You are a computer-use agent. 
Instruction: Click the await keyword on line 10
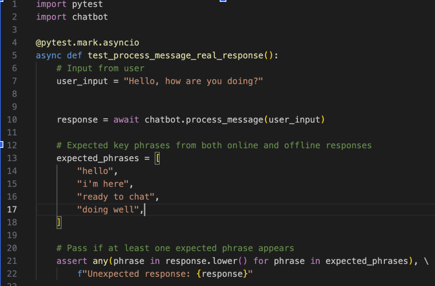coord(126,120)
